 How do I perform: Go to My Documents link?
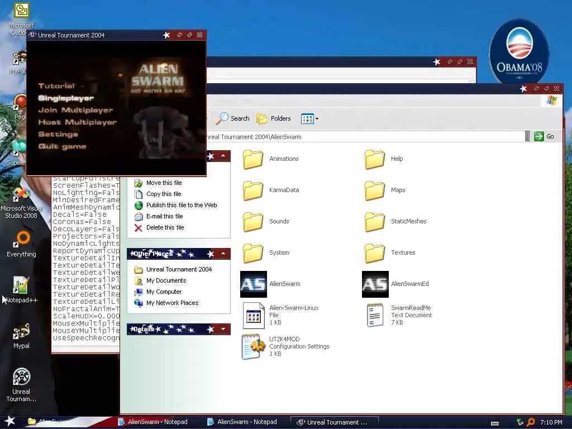[x=160, y=280]
